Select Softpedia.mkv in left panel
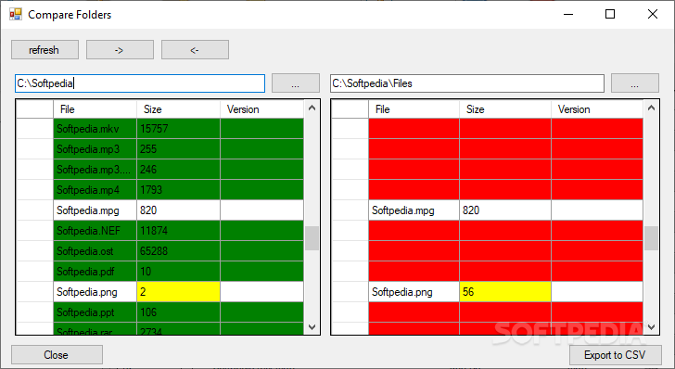 (x=96, y=129)
